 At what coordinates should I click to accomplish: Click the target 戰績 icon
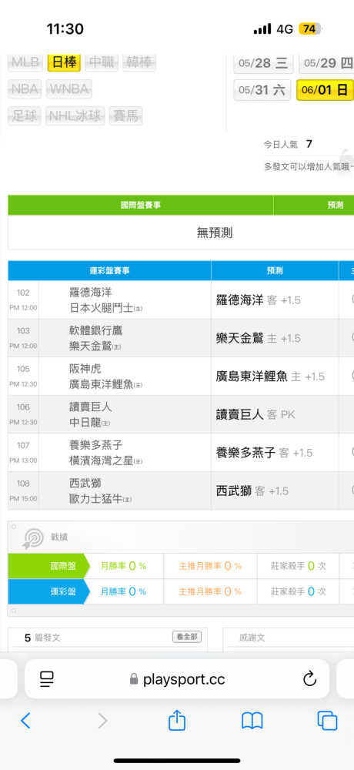[33, 538]
